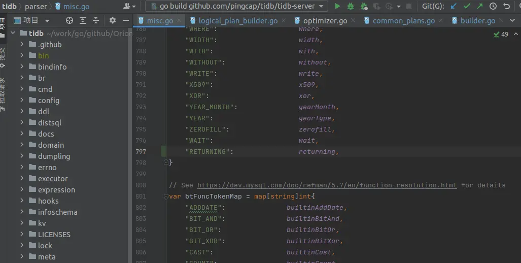The height and width of the screenshot is (263, 521).
Task: Switch to logical_plan_builder.go tab
Action: (x=238, y=21)
